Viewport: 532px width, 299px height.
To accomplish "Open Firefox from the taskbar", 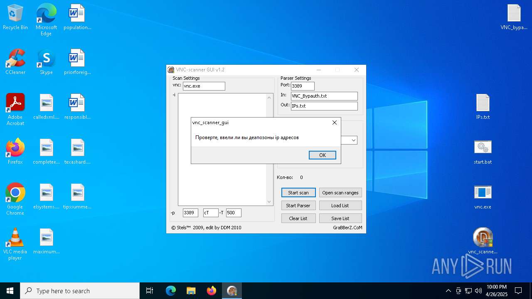I will (x=212, y=291).
